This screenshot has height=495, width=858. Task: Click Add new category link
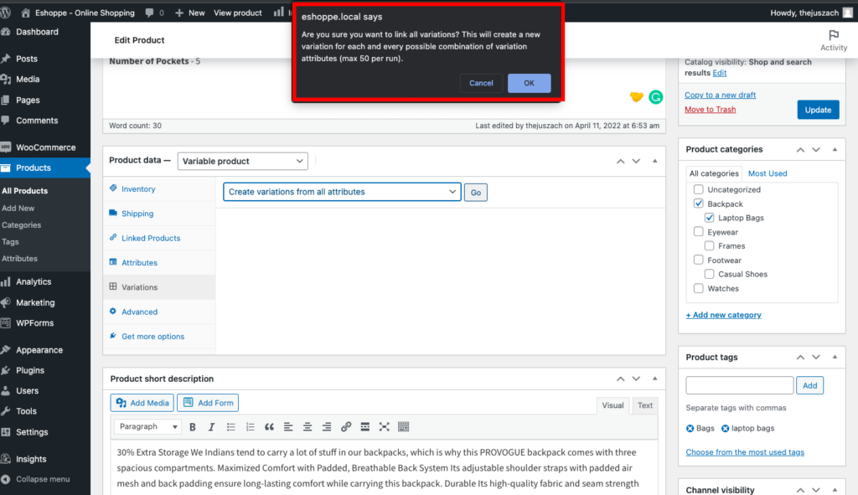point(723,315)
